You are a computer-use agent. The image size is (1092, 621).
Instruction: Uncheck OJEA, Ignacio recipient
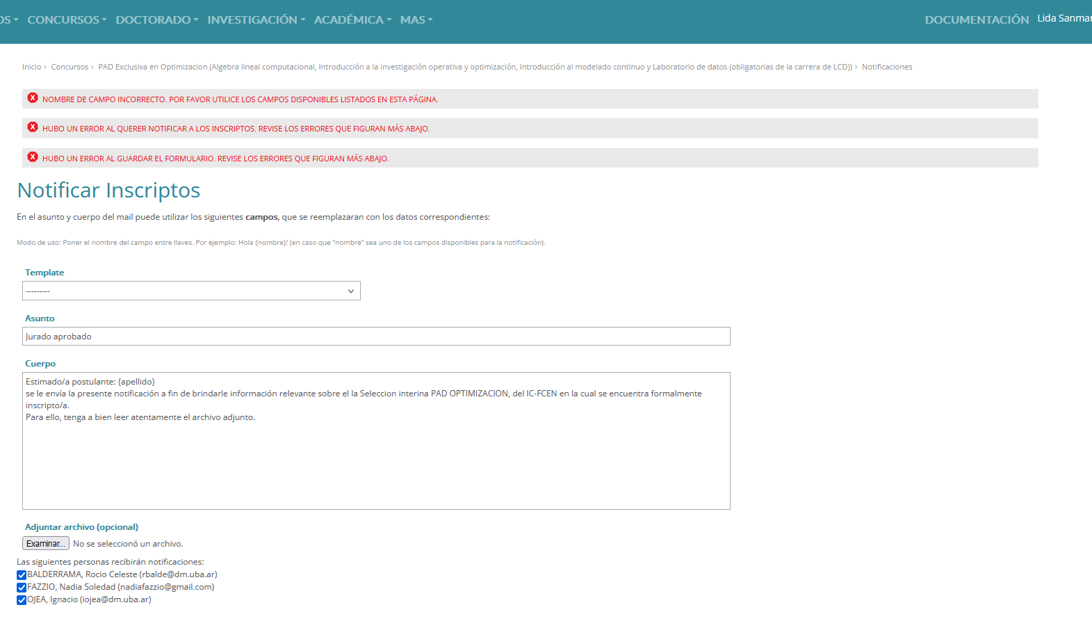(22, 600)
